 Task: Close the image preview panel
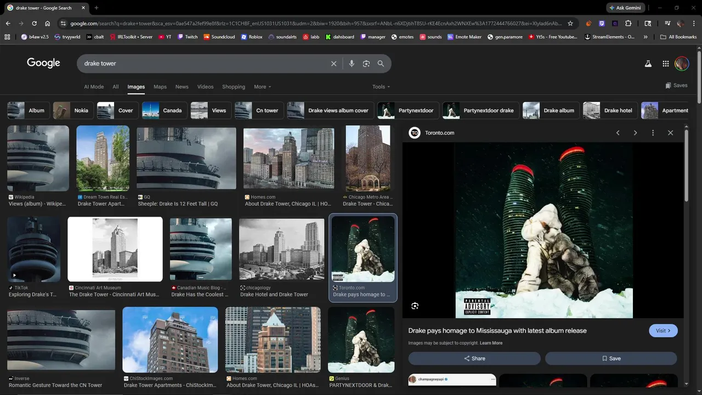coord(670,133)
